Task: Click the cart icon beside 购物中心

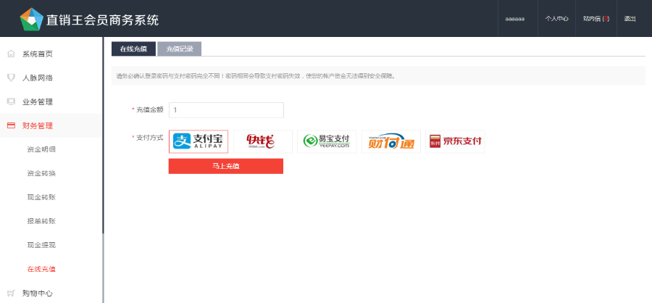Action: click(11, 293)
